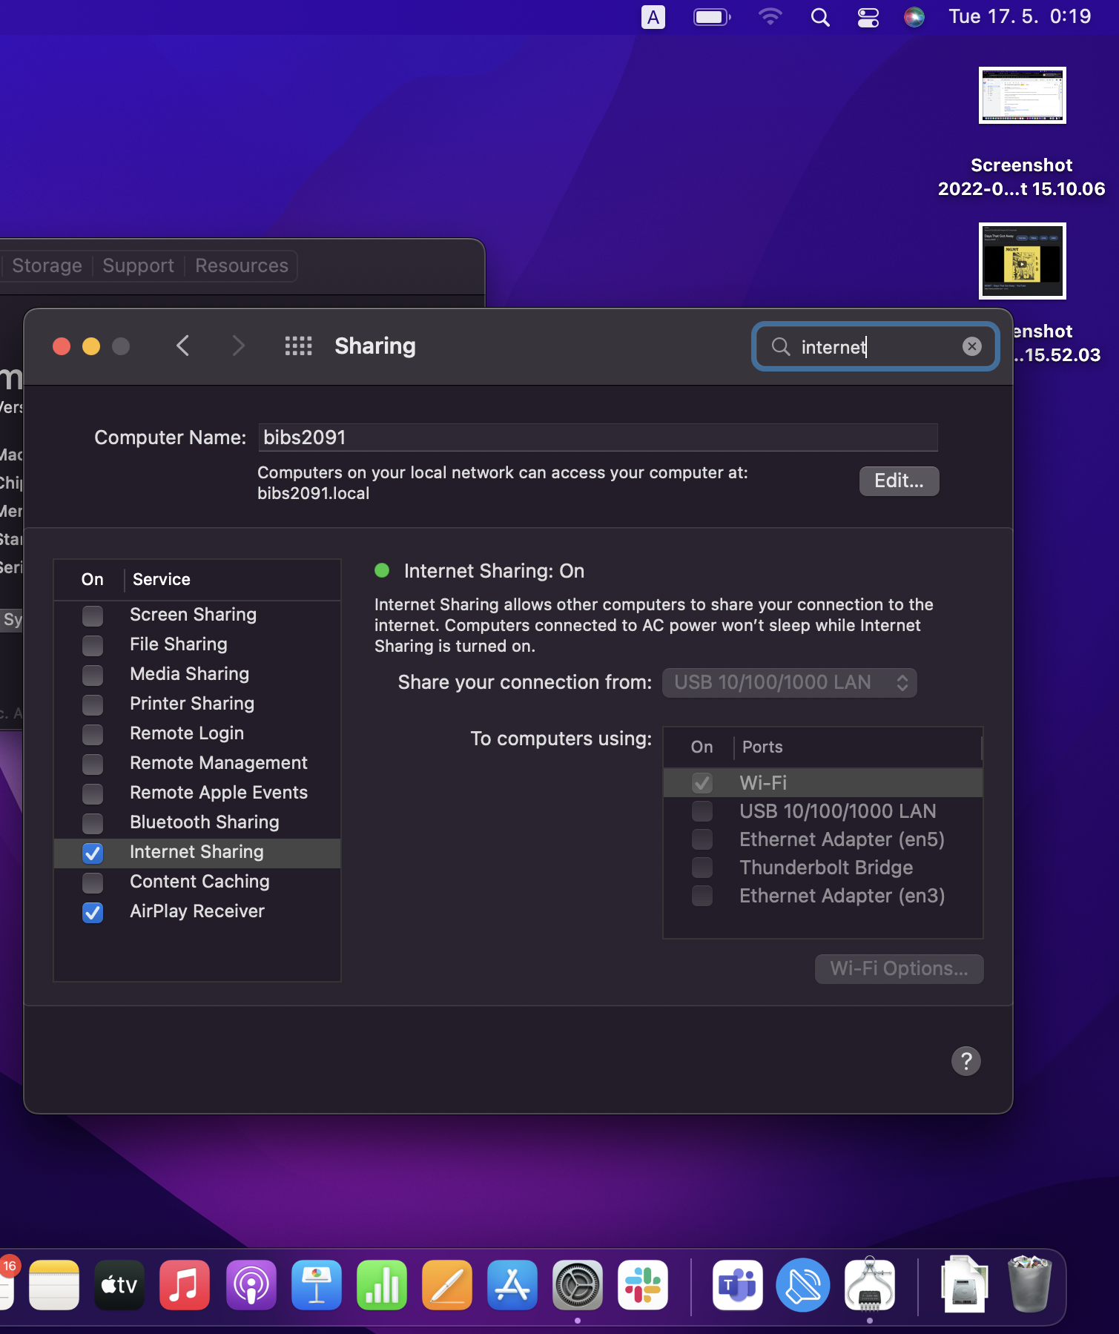
Task: Check the Remote Apple Events box
Action: [93, 793]
